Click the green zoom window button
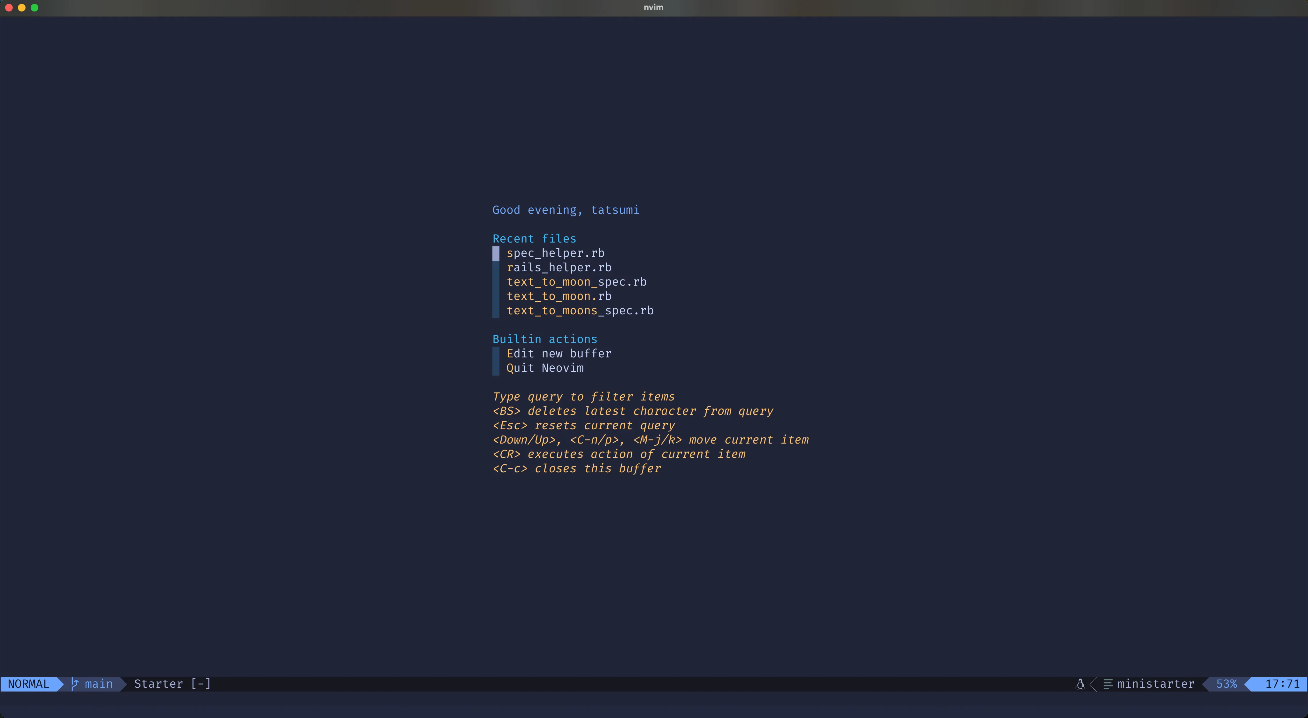The width and height of the screenshot is (1308, 718). pyautogui.click(x=34, y=8)
